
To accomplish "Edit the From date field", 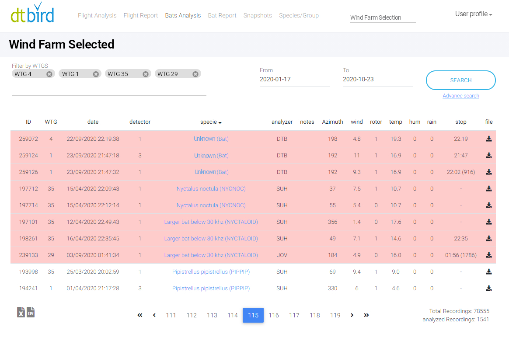I will click(294, 80).
